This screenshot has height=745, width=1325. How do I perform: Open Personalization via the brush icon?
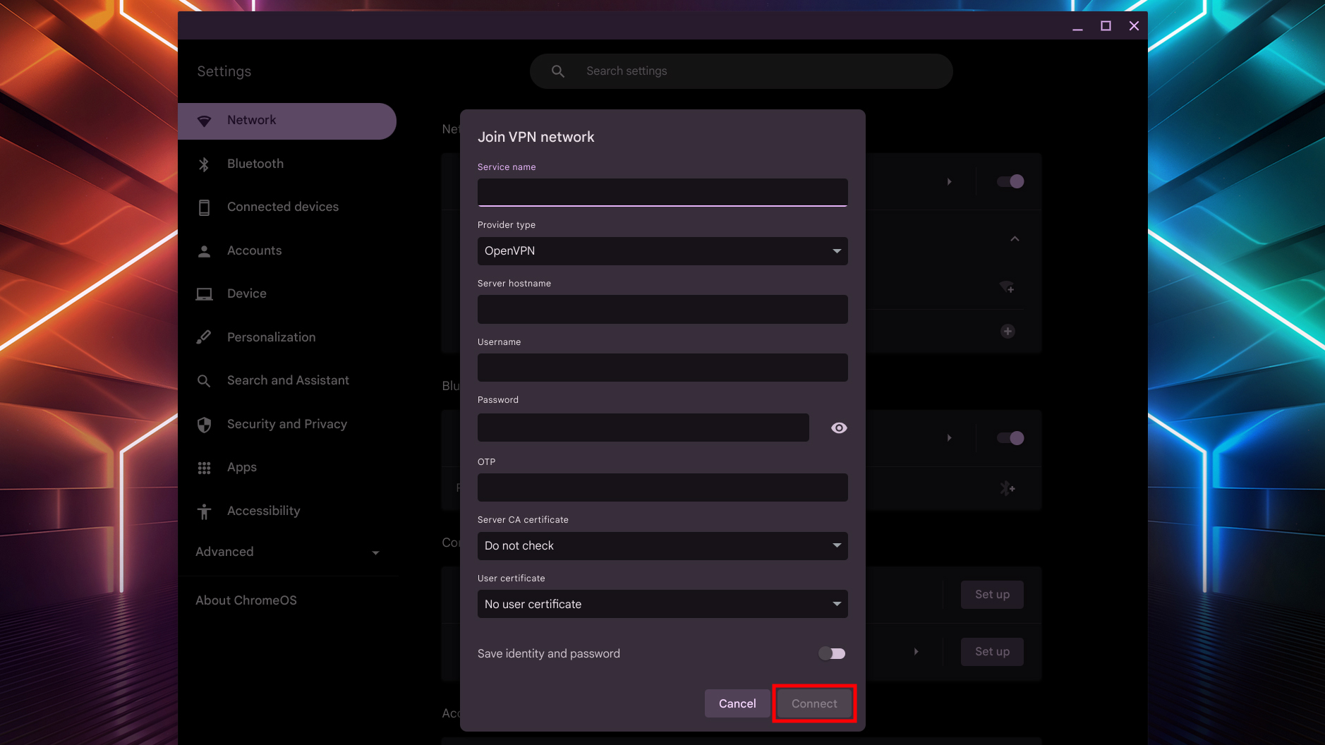point(204,337)
